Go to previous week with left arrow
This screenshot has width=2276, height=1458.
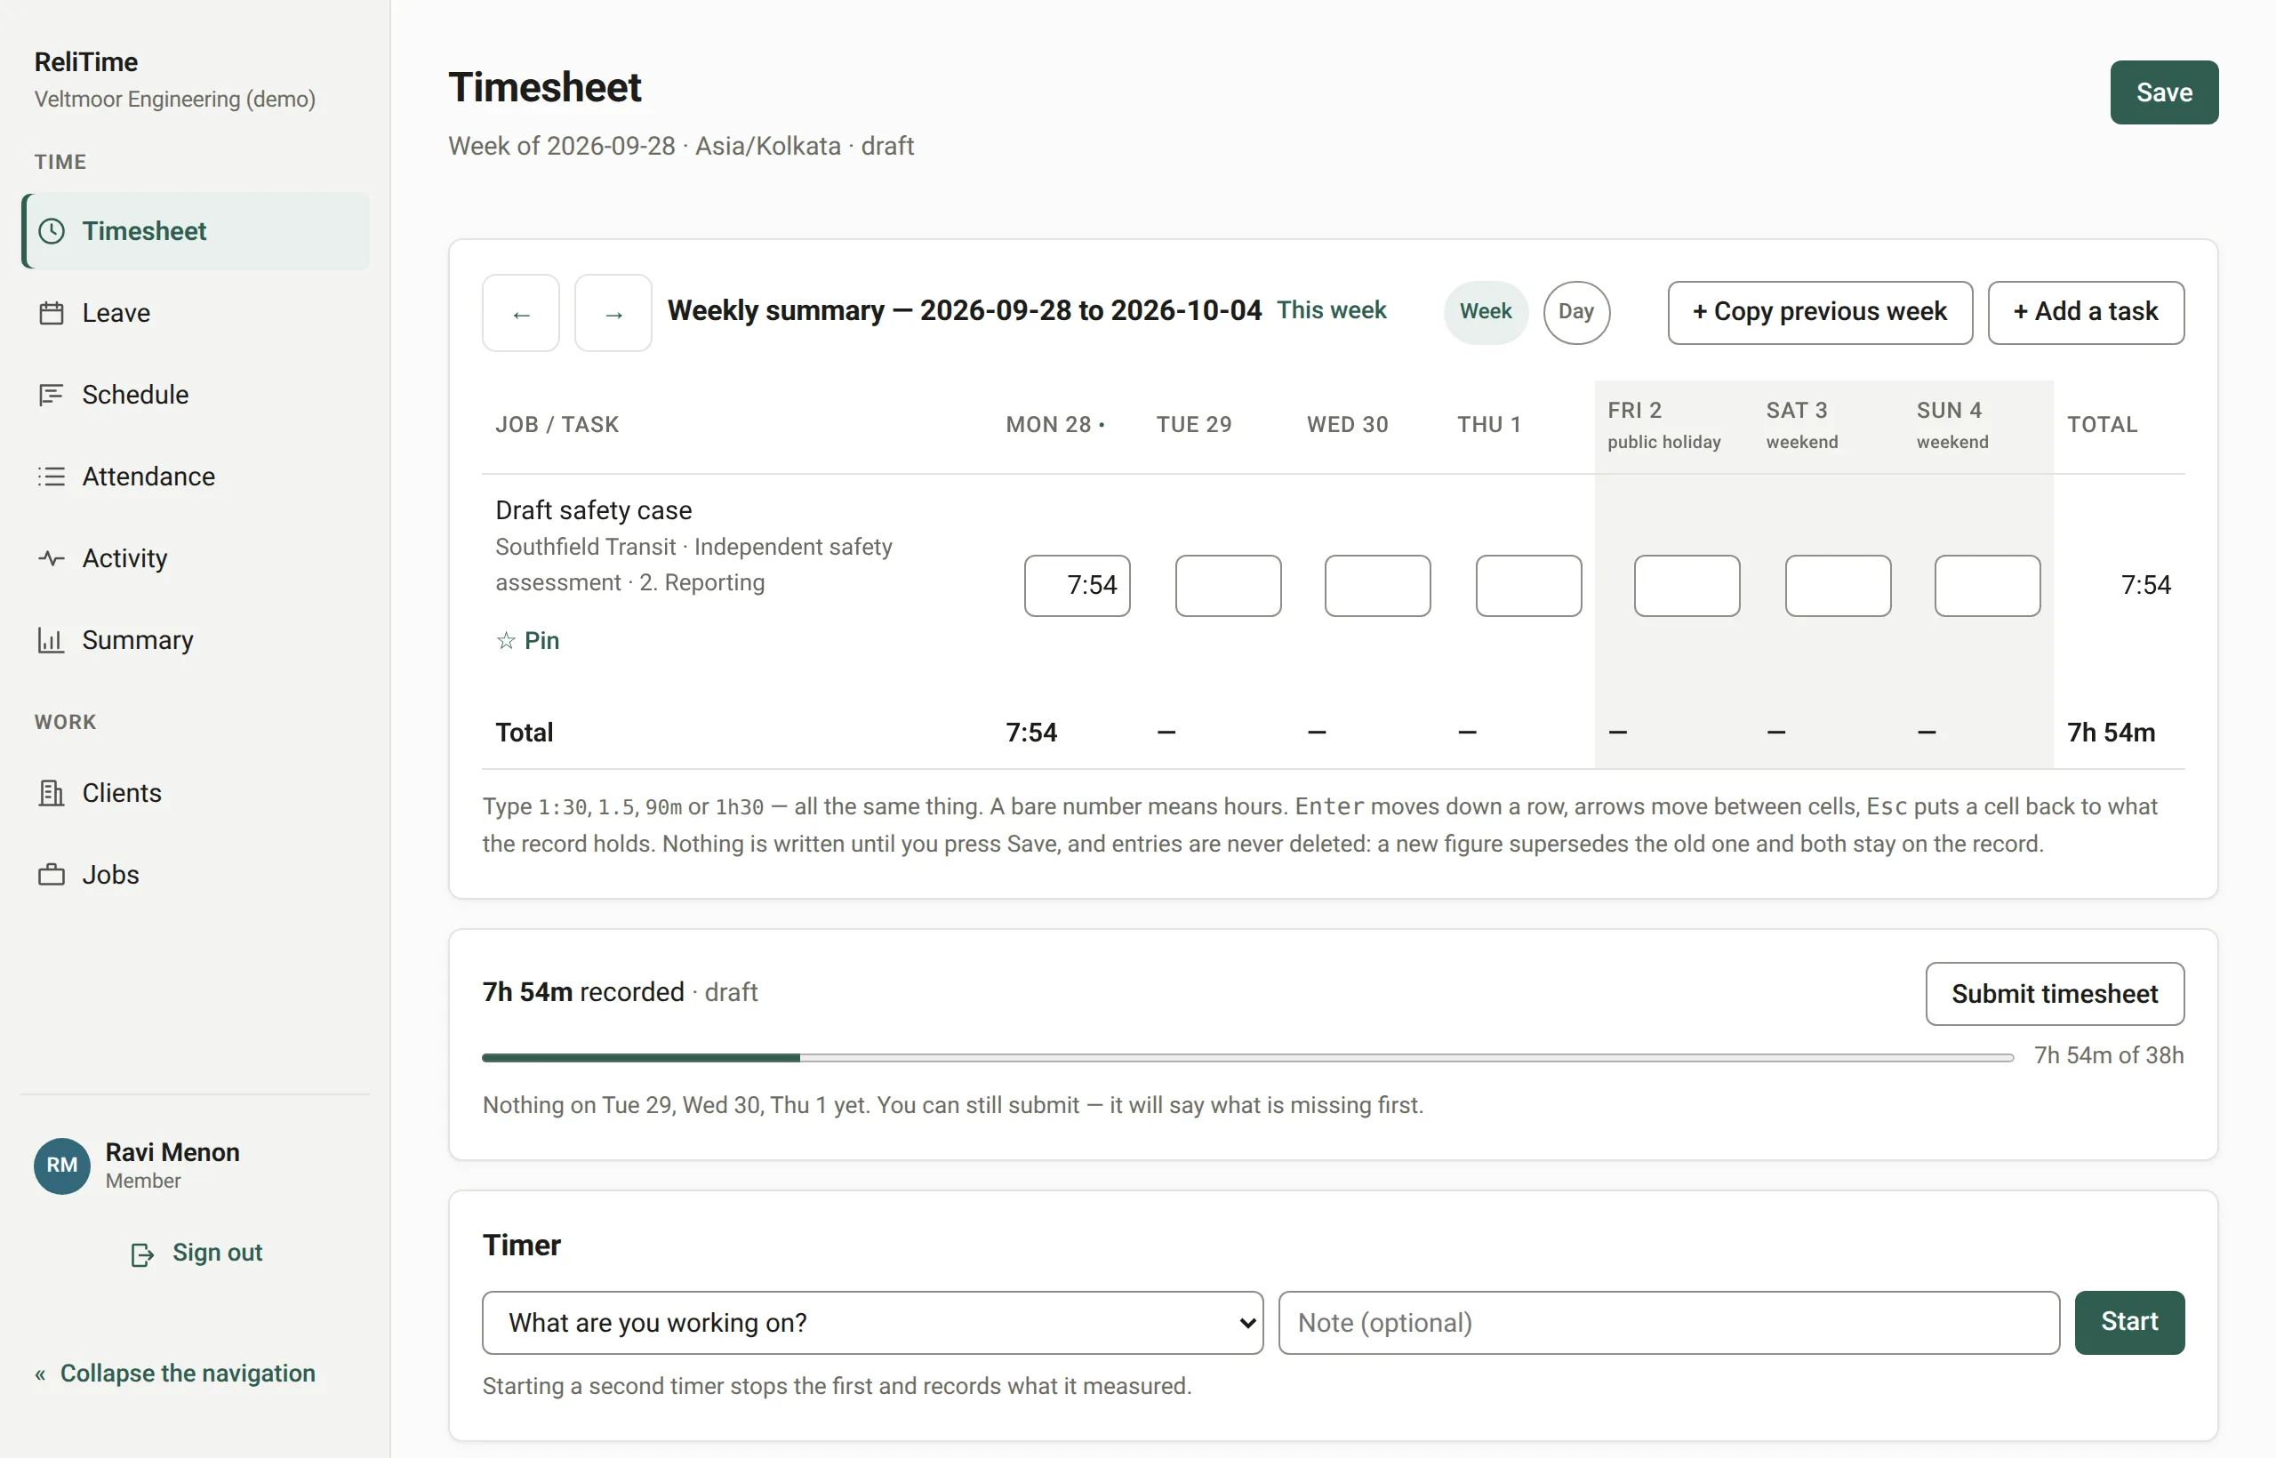(x=521, y=313)
